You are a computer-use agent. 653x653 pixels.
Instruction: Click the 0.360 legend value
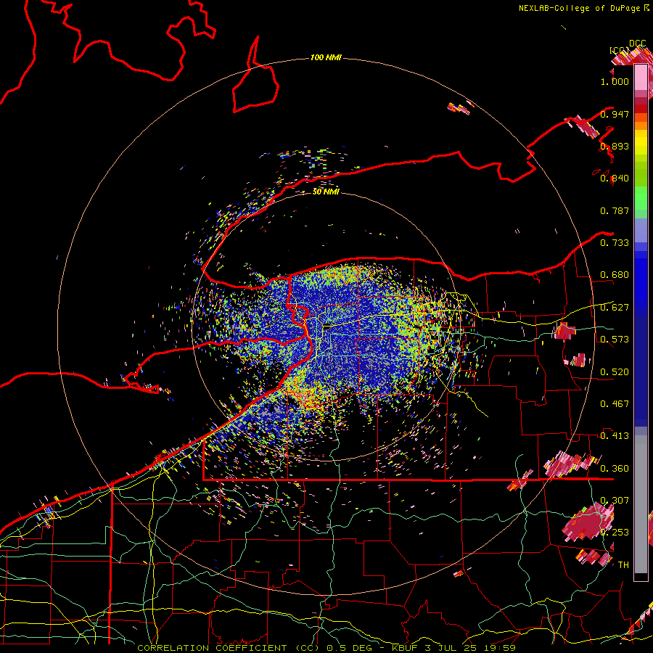[x=615, y=468]
